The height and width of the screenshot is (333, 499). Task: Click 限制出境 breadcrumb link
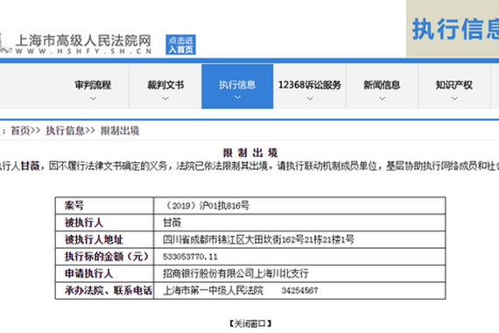click(120, 131)
